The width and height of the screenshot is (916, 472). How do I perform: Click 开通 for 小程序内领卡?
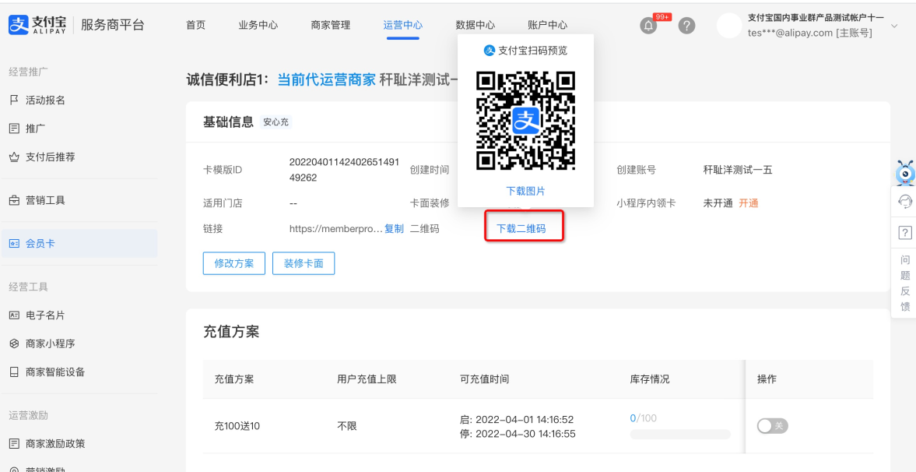[x=749, y=203]
